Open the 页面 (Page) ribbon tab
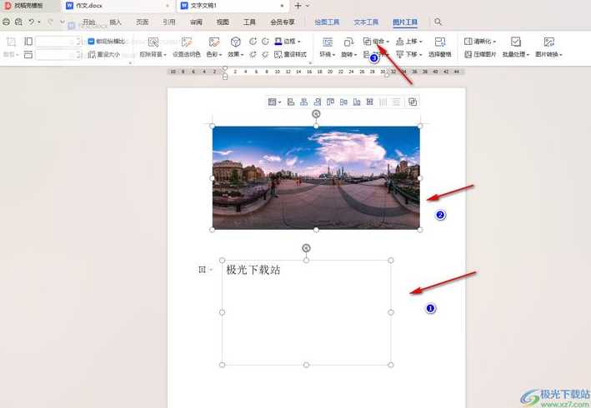The height and width of the screenshot is (408, 591). (142, 22)
